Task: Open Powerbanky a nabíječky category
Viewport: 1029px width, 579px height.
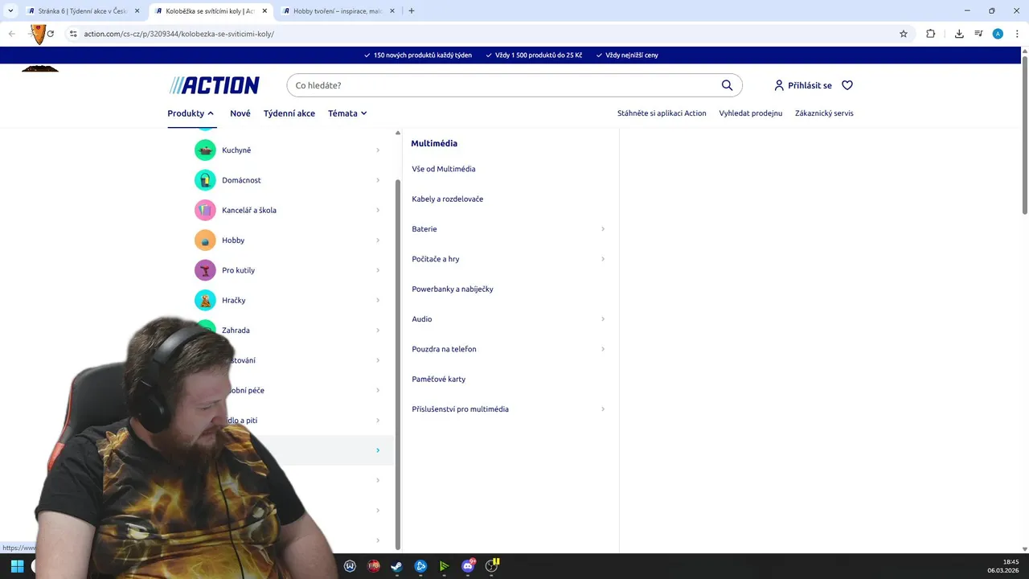Action: point(453,289)
